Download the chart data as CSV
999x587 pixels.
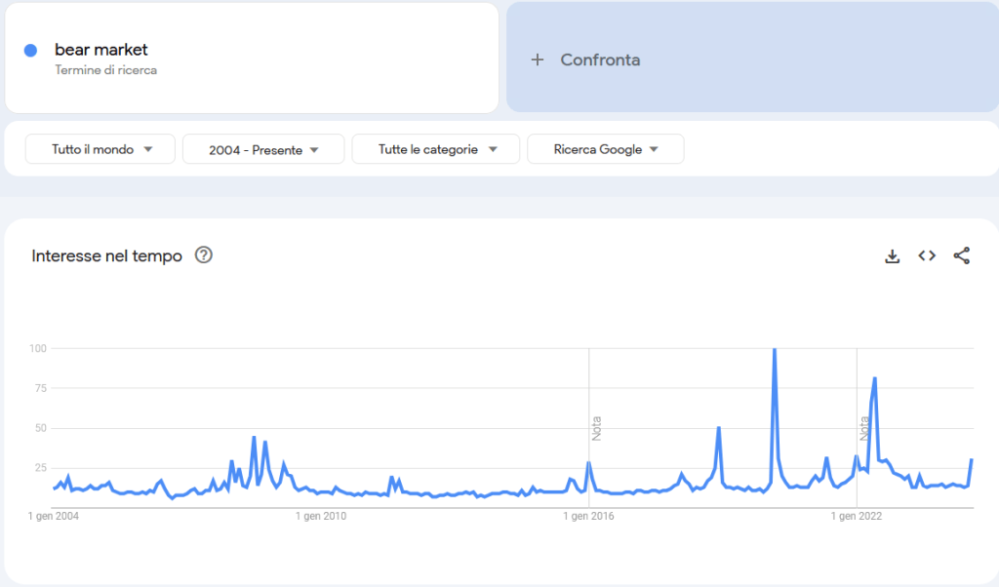tap(892, 255)
